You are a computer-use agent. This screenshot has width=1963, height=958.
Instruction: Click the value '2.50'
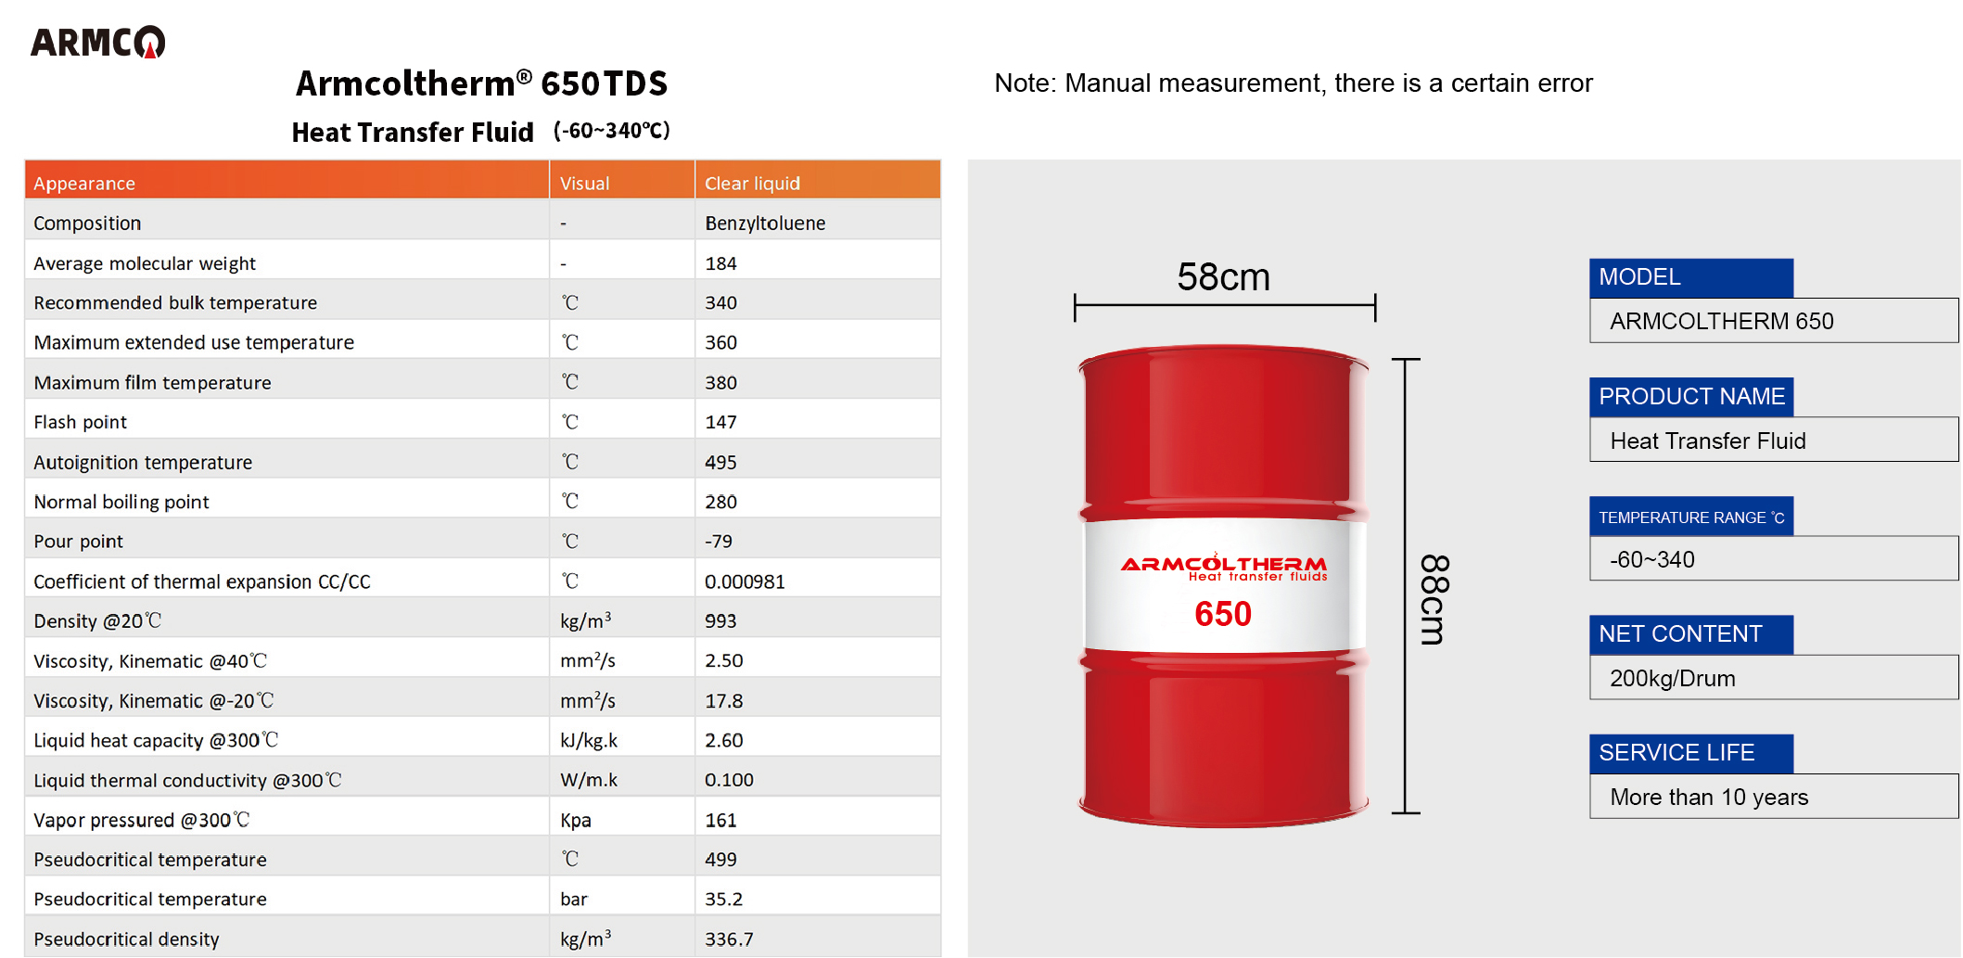pyautogui.click(x=724, y=661)
